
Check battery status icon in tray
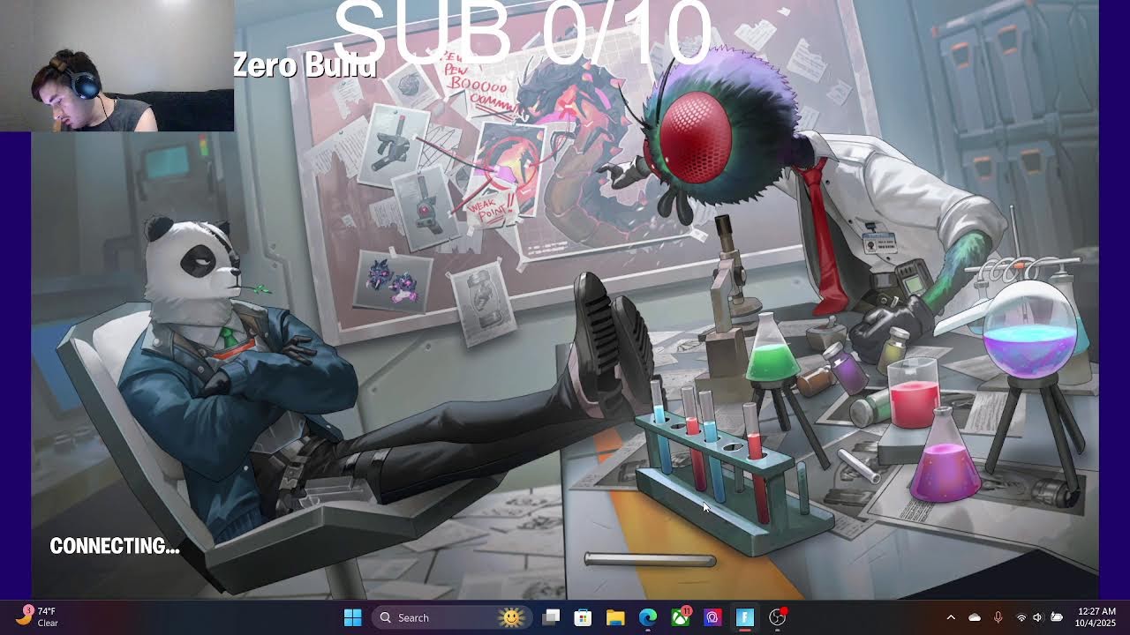(1056, 617)
